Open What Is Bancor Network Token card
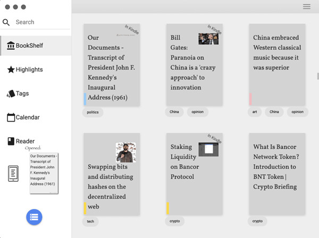The height and width of the screenshot is (238, 319). tap(277, 174)
